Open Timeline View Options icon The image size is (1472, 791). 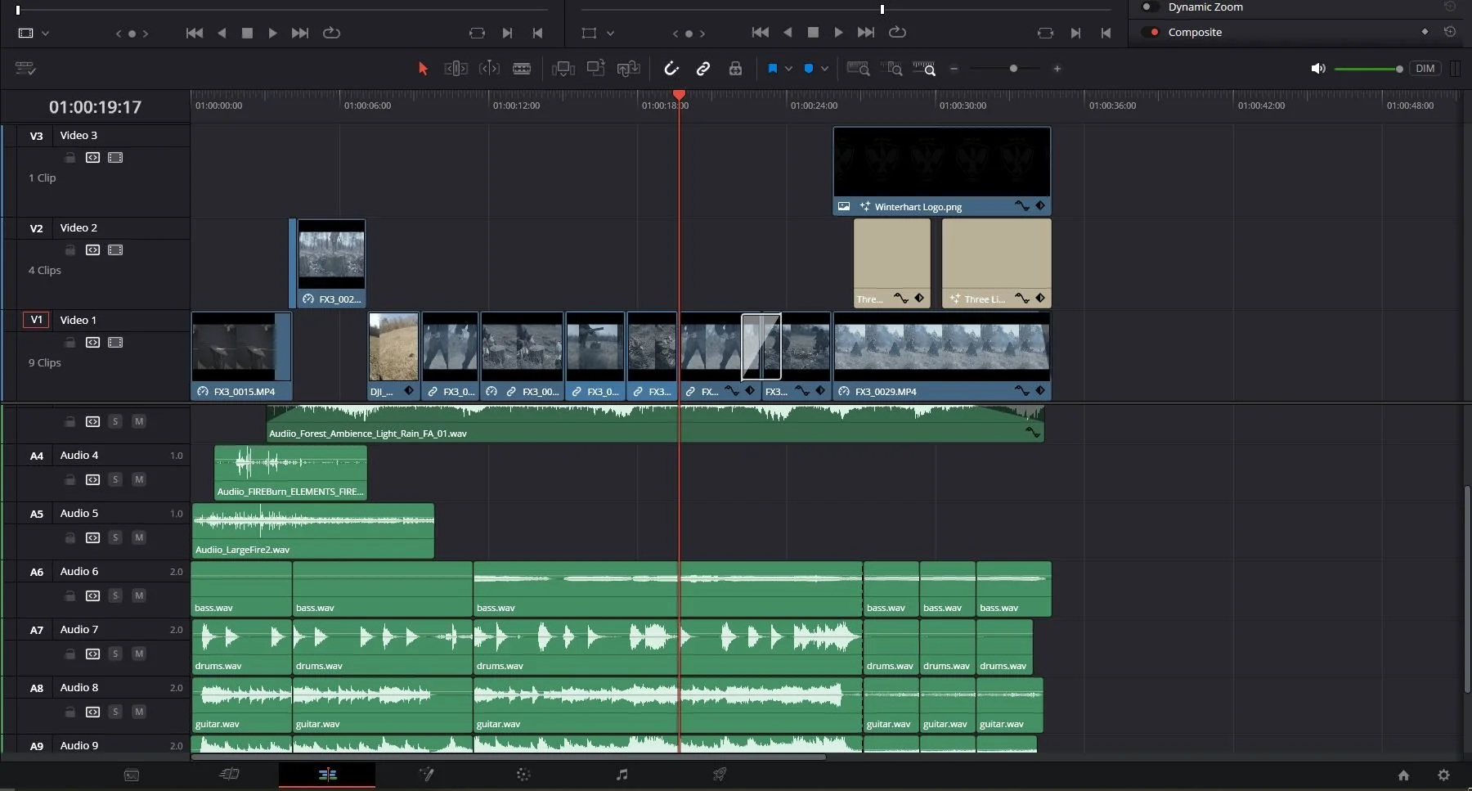tap(25, 69)
